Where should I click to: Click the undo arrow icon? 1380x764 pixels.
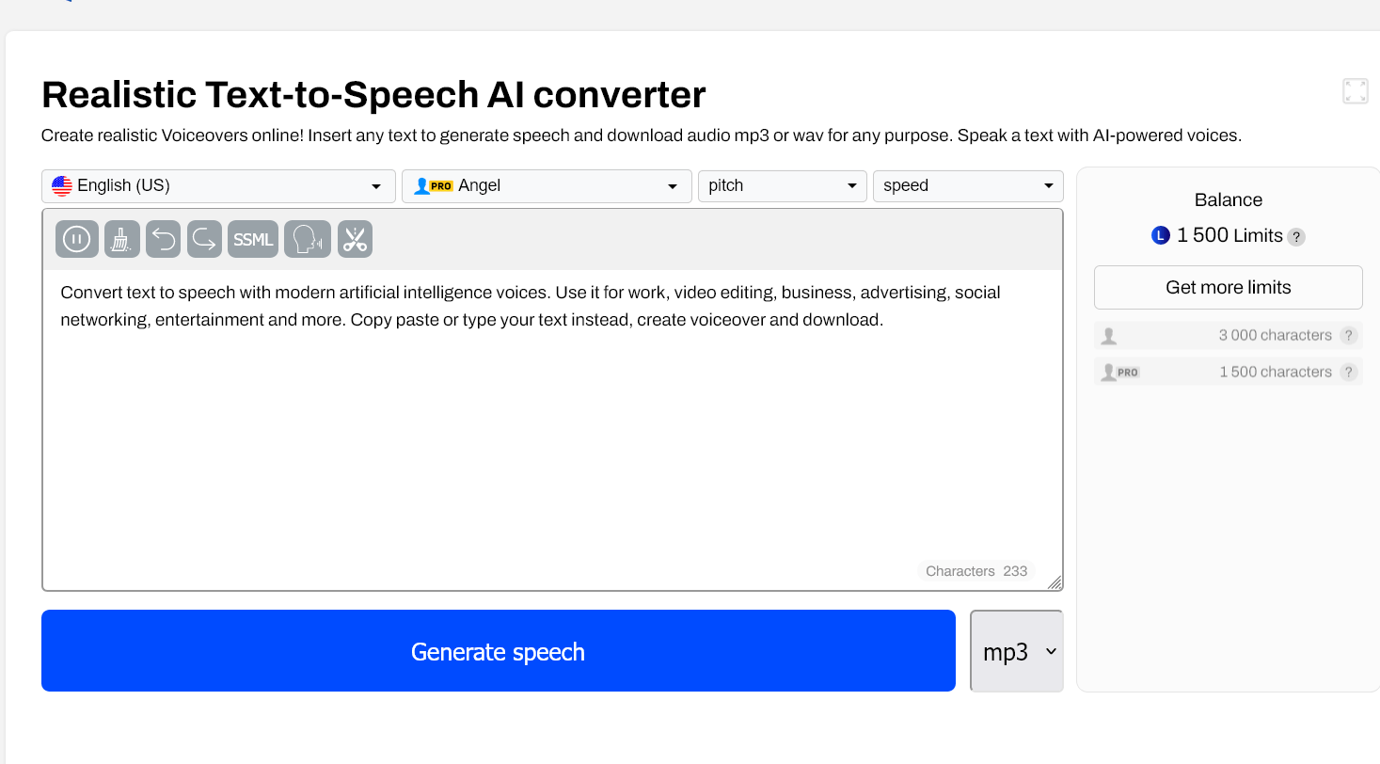164,239
